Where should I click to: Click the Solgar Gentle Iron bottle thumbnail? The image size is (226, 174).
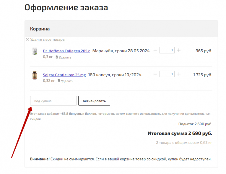(x=35, y=75)
